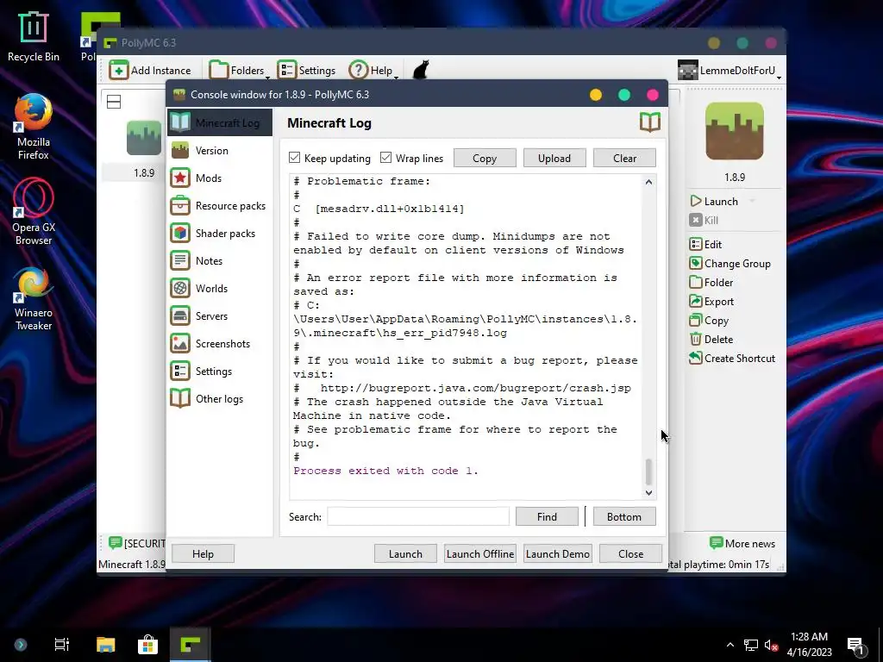Open Settings from PollyMC main toolbar
The height and width of the screenshot is (662, 883).
tap(306, 71)
